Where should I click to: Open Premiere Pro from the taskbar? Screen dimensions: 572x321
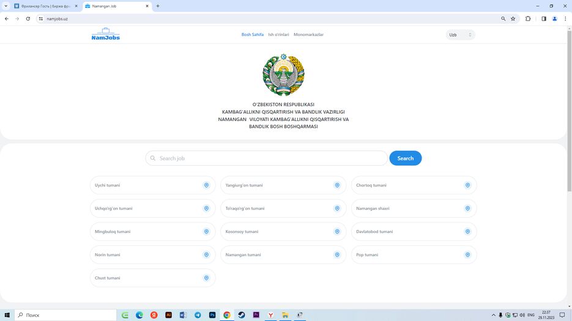256,315
